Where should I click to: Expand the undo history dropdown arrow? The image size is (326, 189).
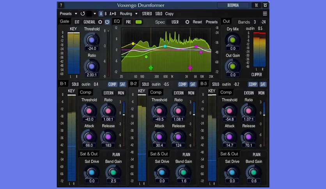pyautogui.click(x=95, y=14)
